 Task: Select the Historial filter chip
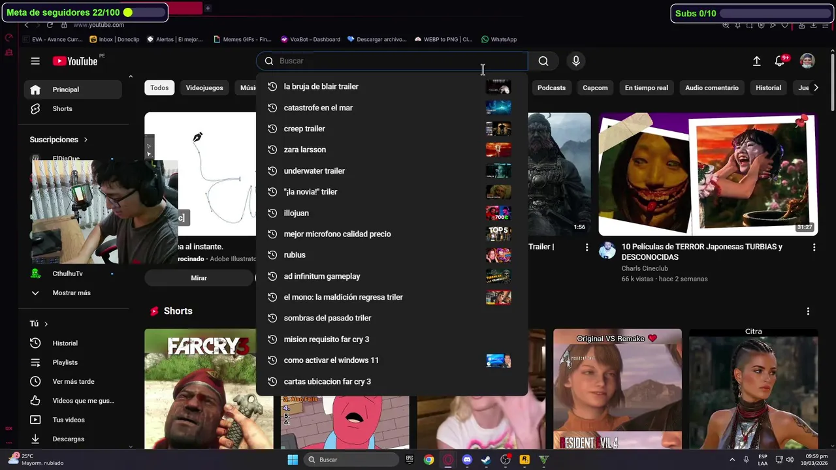point(768,87)
